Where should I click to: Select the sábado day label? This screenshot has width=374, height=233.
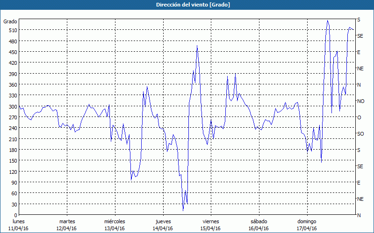(x=259, y=221)
